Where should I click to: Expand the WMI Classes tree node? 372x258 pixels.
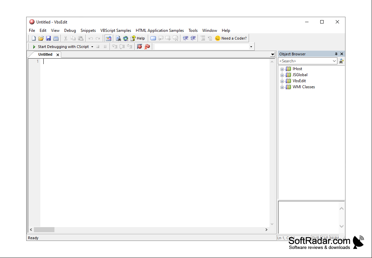point(282,88)
